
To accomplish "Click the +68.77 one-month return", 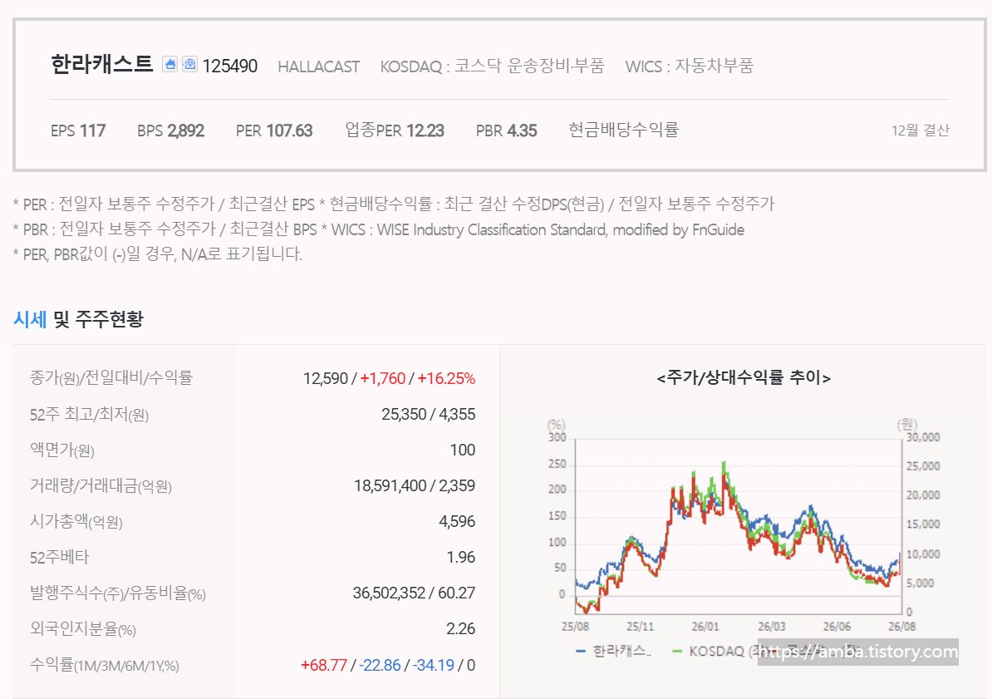I will click(x=324, y=666).
